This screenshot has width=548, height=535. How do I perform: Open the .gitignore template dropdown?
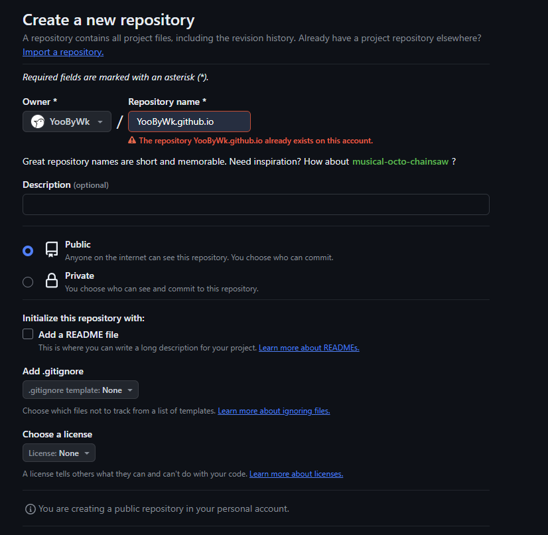tap(81, 390)
